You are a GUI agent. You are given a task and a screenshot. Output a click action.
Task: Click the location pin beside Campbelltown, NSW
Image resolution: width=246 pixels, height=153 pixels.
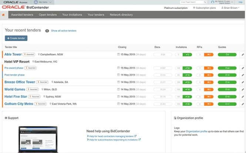tap(39, 54)
